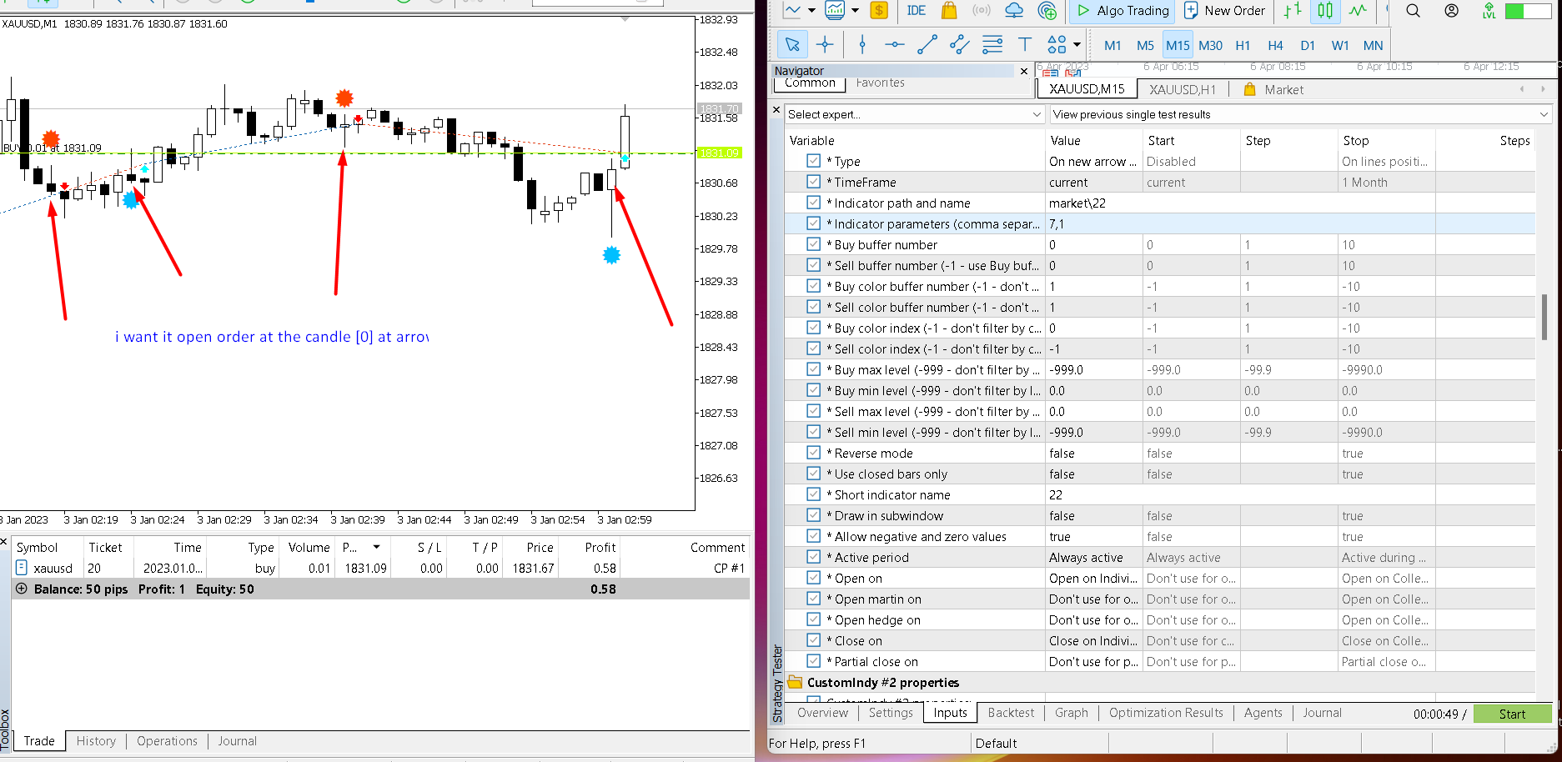
Task: Expand CustomIndy #2 properties folder
Action: tap(795, 682)
